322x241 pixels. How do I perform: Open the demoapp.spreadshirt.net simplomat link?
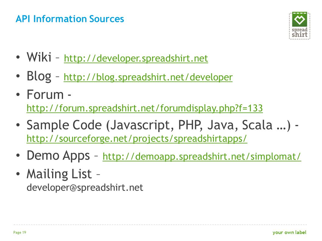[x=202, y=157]
